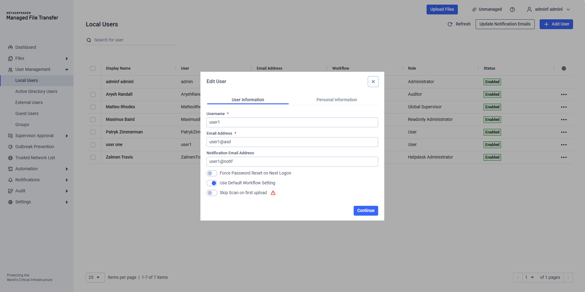Open the items per page dropdown
This screenshot has height=292, width=585.
pos(95,277)
